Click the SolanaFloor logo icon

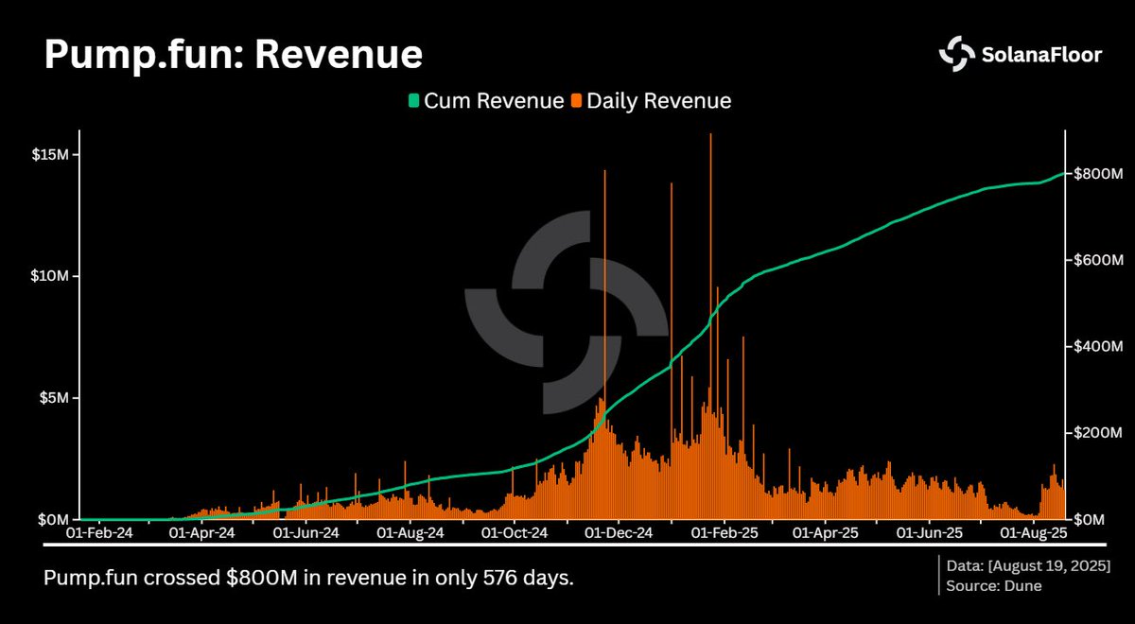(956, 54)
